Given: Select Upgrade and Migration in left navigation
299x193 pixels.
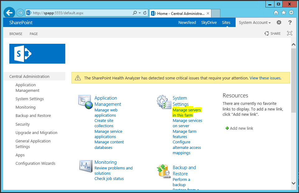Looking at the screenshot, I should (36, 133).
